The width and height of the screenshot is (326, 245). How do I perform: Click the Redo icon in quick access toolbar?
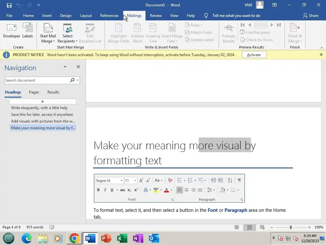click(x=30, y=5)
